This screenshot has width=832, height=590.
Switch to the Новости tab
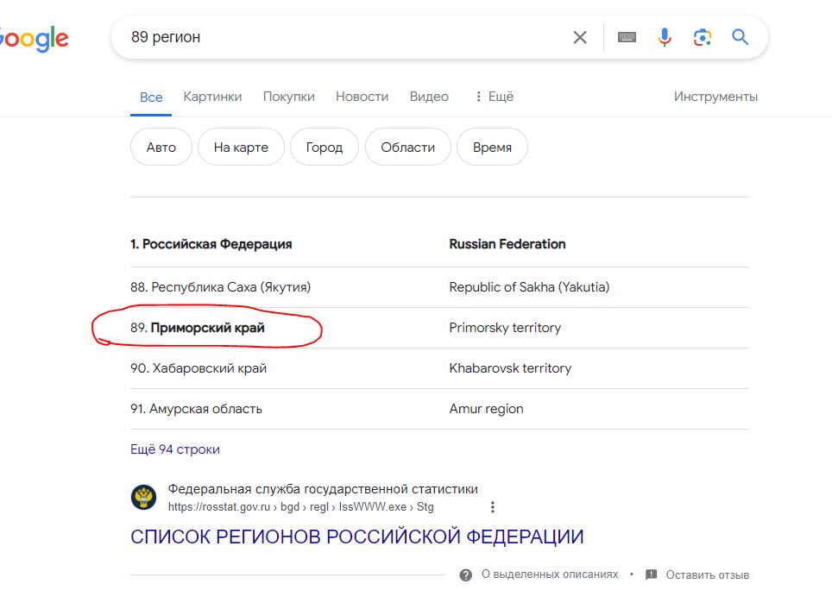coord(362,97)
